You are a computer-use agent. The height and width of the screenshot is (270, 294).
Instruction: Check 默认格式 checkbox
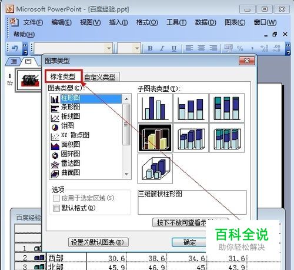[x=56, y=208]
